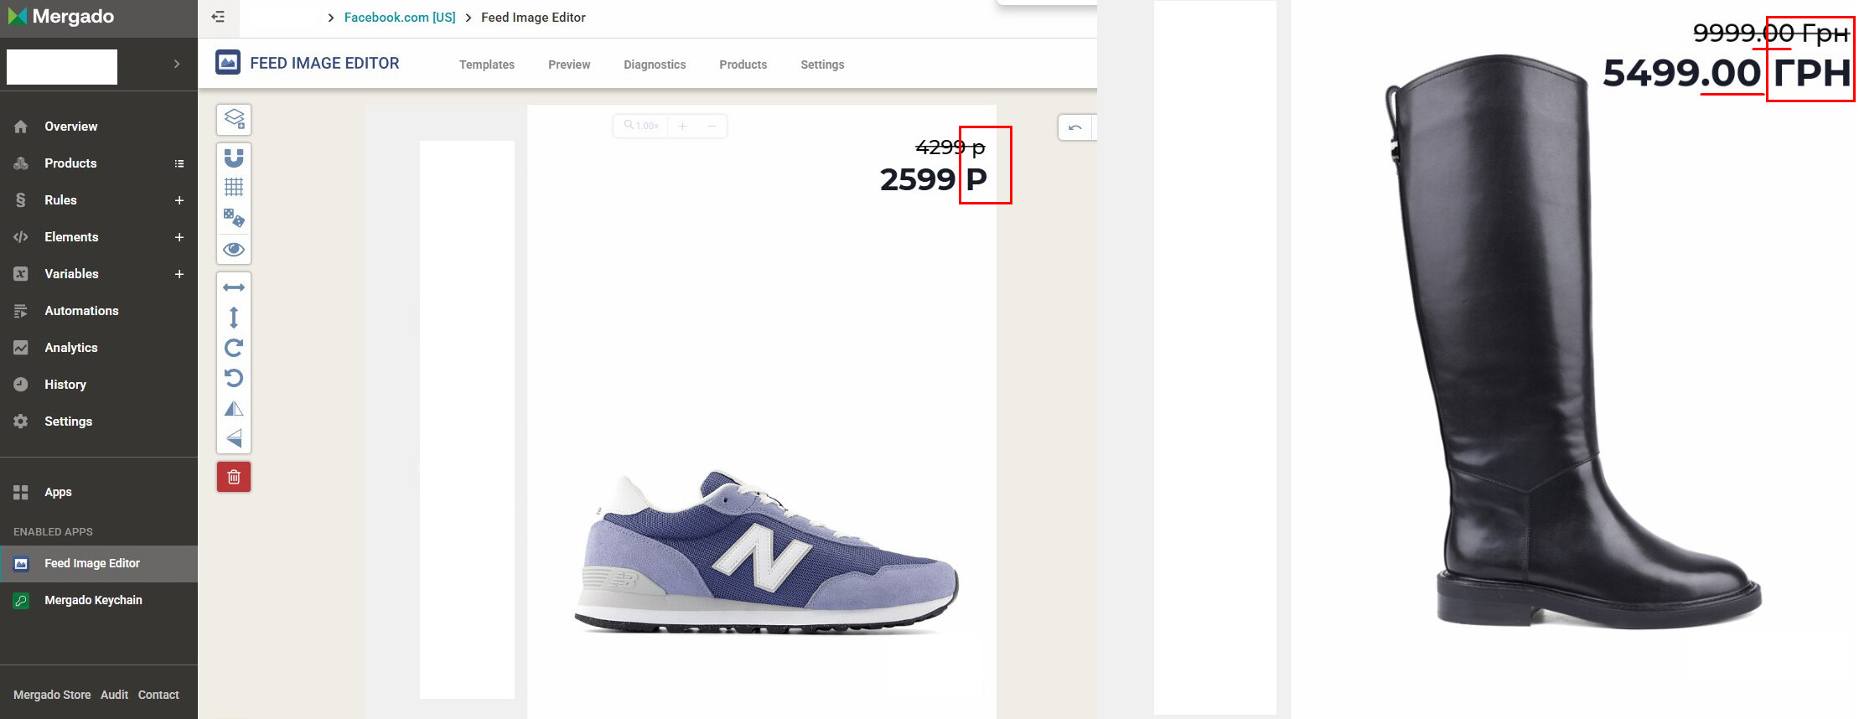The width and height of the screenshot is (1859, 719).
Task: Click the horizontal stretch arrows icon
Action: pos(234,287)
